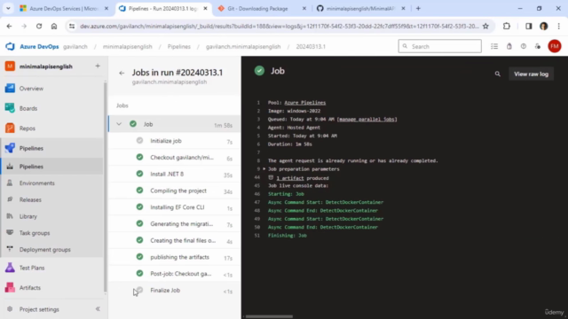Select the publishing the artifacts step
This screenshot has height=319, width=568.
175,257
